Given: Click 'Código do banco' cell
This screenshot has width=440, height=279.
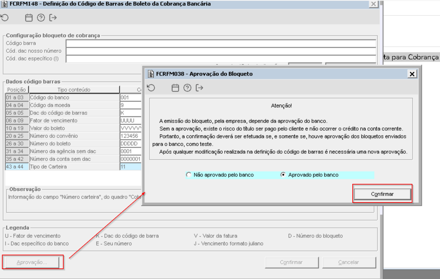Looking at the screenshot, I should point(74,97).
